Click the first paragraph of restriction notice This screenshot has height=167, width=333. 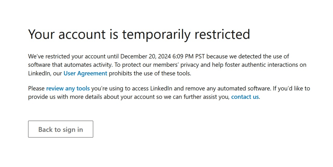pyautogui.click(x=166, y=65)
